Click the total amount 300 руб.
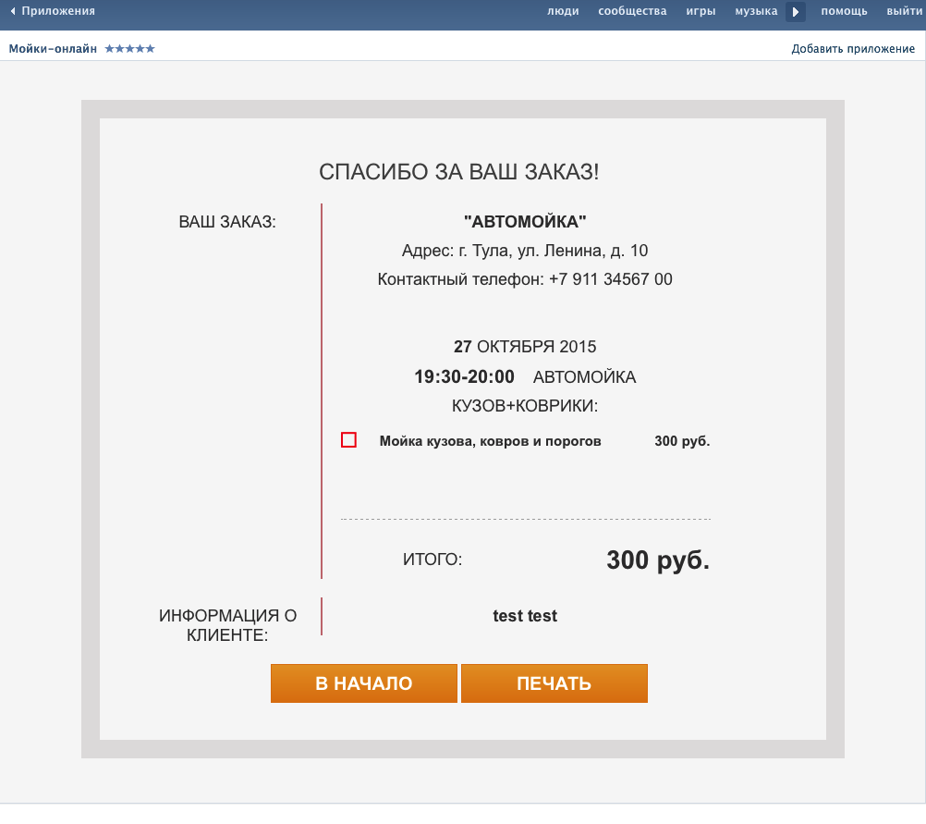The image size is (926, 824). (x=658, y=560)
